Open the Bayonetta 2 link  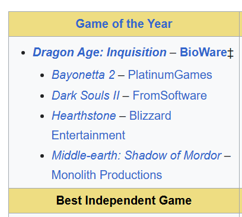(x=83, y=75)
